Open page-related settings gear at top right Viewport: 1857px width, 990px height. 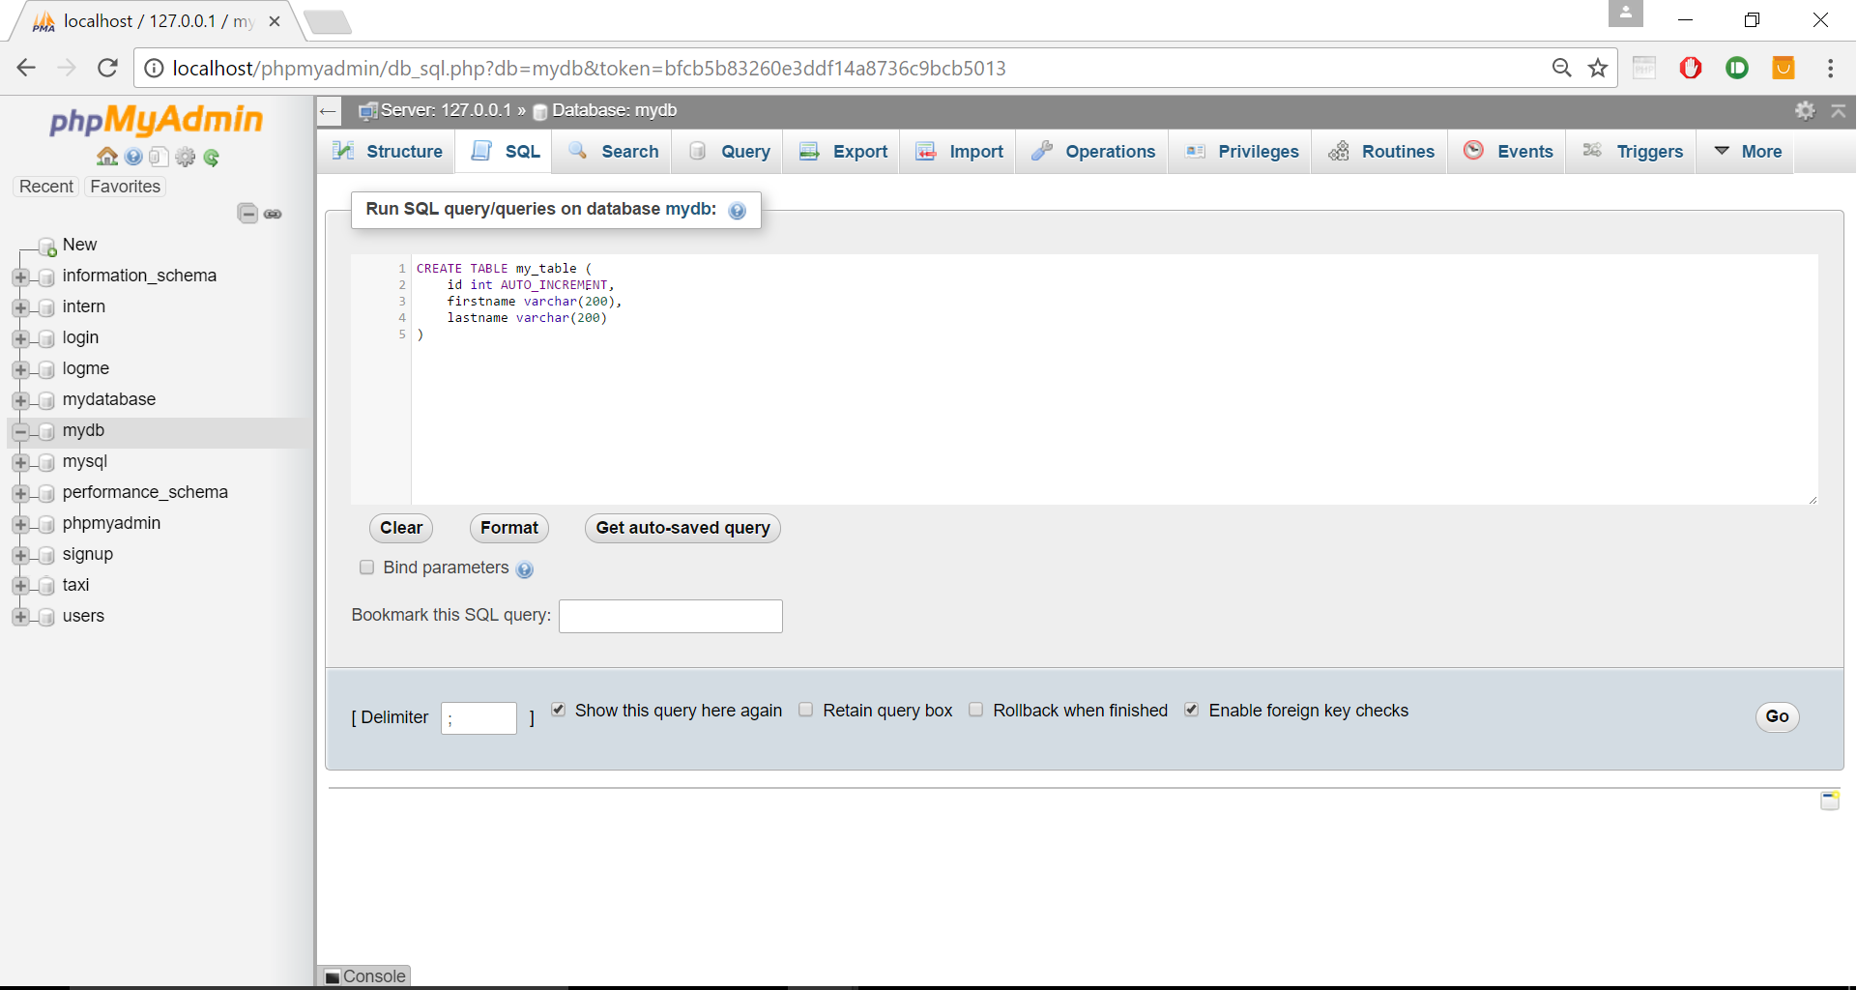point(1805,110)
